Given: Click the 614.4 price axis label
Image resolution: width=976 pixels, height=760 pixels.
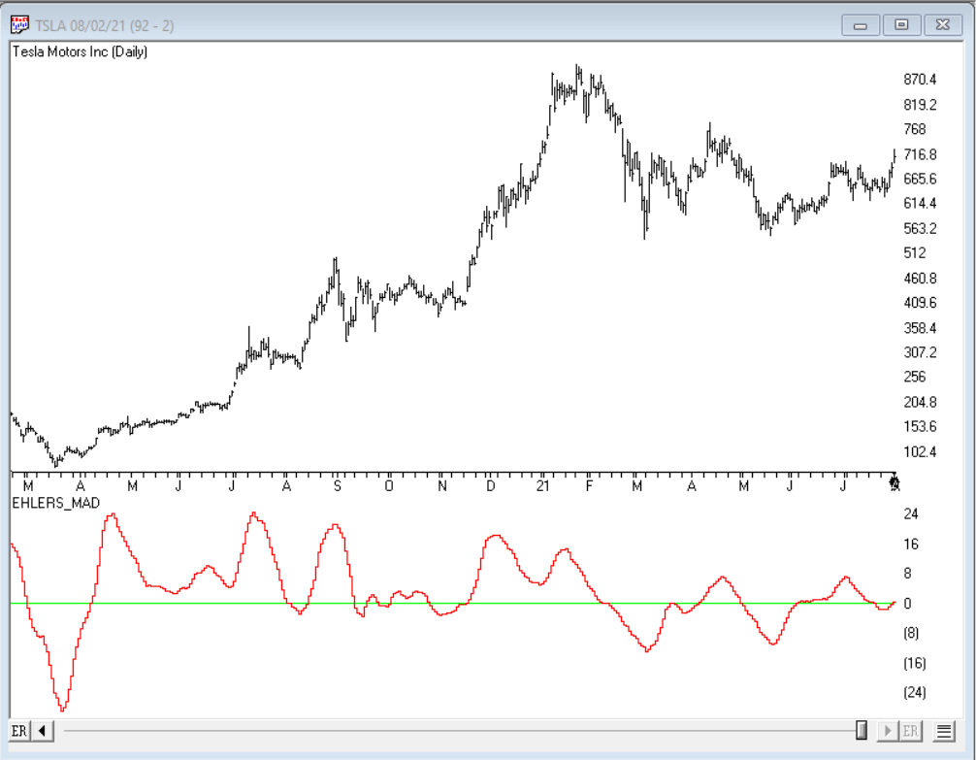Looking at the screenshot, I should point(920,203).
